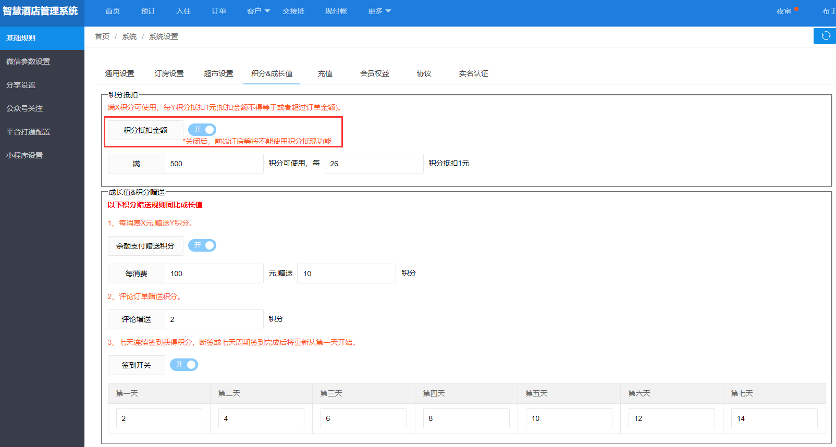836x447 pixels.
Task: Open the 预订 menu
Action: [148, 11]
